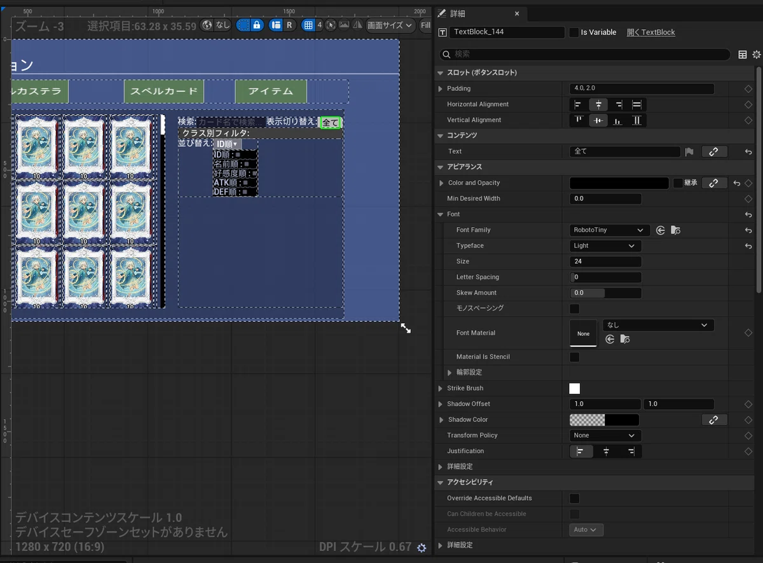Click the R render mode button
763x563 pixels.
click(x=289, y=25)
